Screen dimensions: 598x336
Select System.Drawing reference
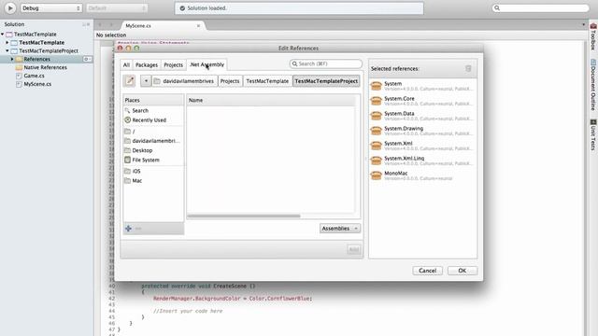pos(422,131)
